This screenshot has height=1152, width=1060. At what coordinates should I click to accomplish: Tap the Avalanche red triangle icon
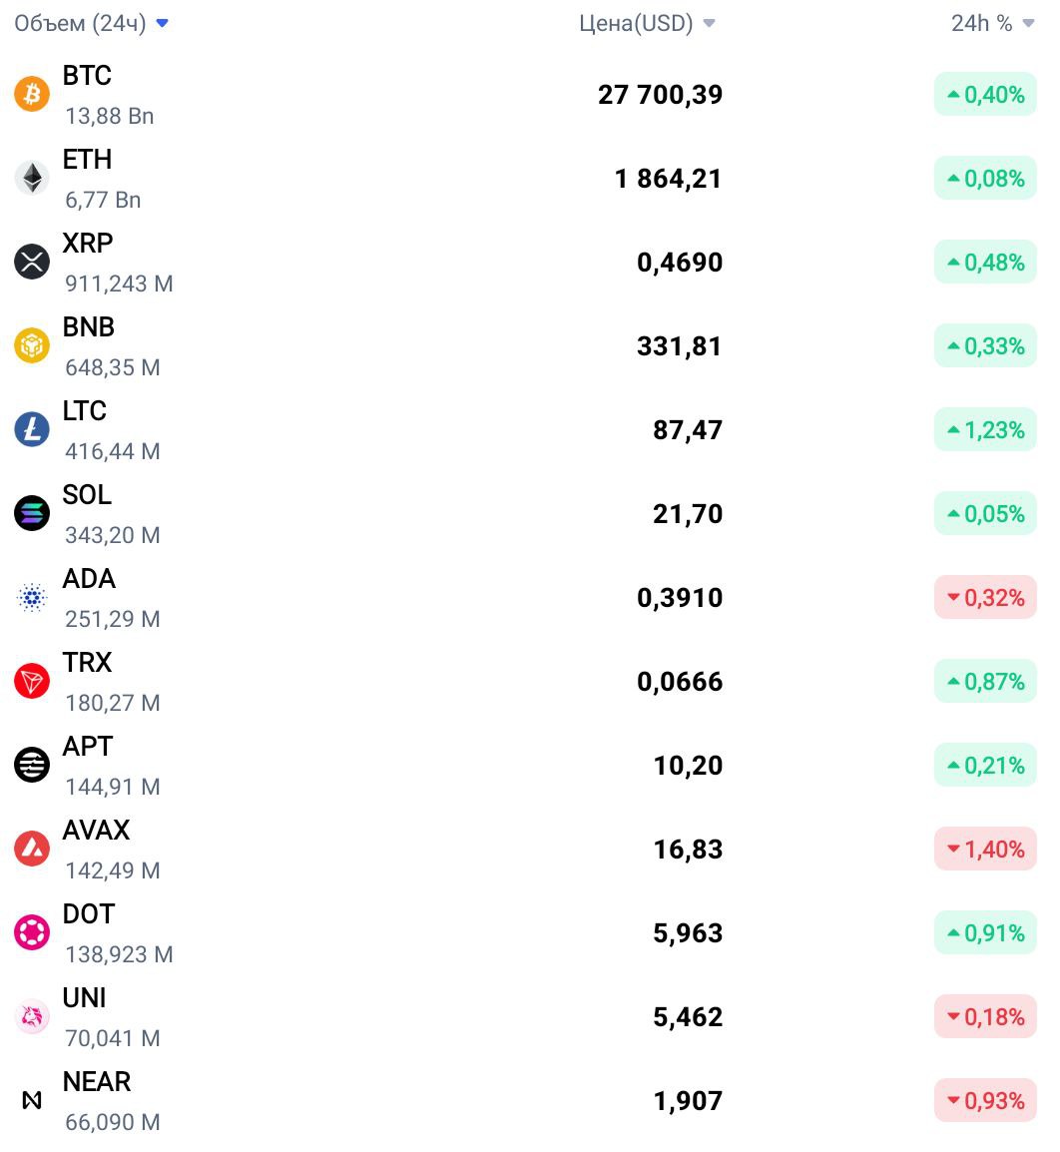(32, 849)
